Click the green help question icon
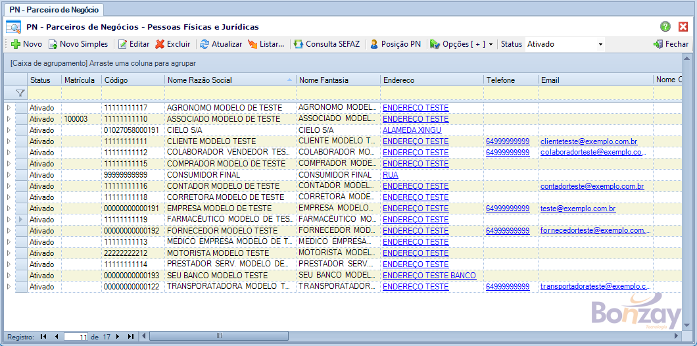 pyautogui.click(x=665, y=27)
